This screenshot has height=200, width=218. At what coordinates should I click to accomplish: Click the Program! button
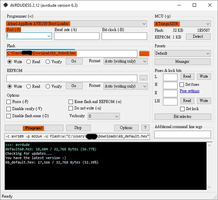[34, 128]
